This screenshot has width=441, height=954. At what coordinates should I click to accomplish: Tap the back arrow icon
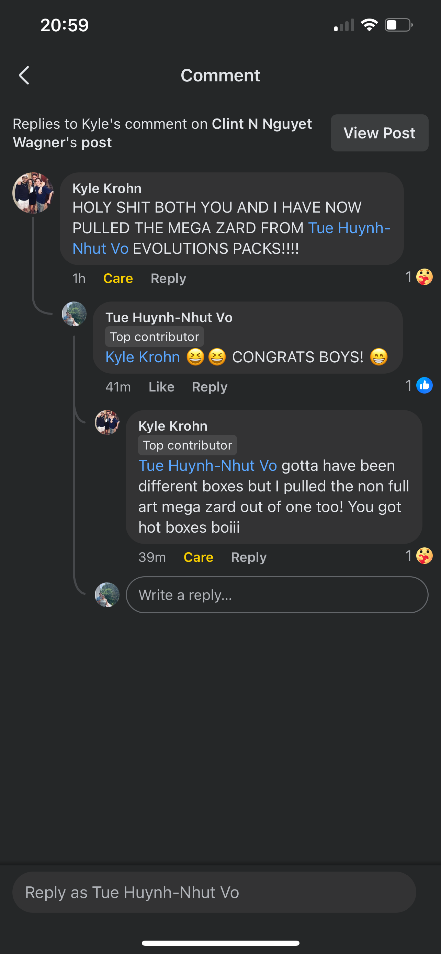[x=24, y=76]
